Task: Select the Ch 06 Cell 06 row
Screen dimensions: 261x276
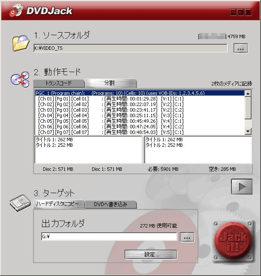Action: [x=140, y=127]
